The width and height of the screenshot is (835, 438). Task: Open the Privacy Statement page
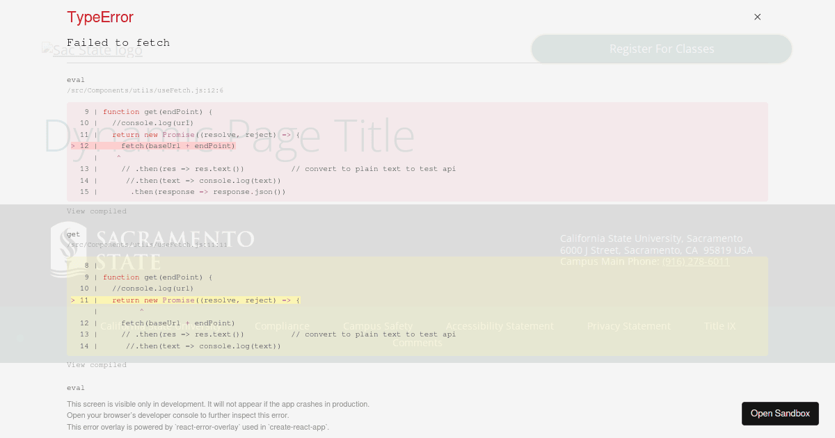pos(628,325)
